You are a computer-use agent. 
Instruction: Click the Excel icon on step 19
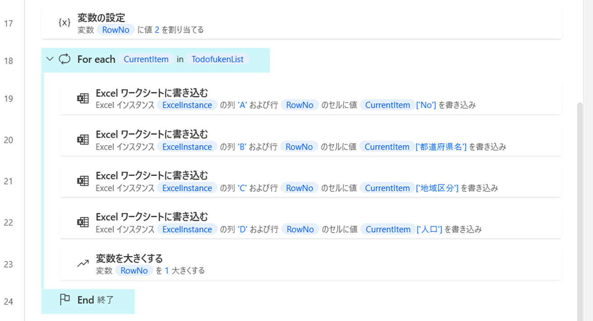click(x=83, y=99)
